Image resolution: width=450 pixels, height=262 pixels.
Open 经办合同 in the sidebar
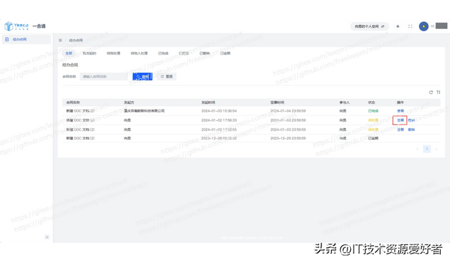tap(26, 39)
